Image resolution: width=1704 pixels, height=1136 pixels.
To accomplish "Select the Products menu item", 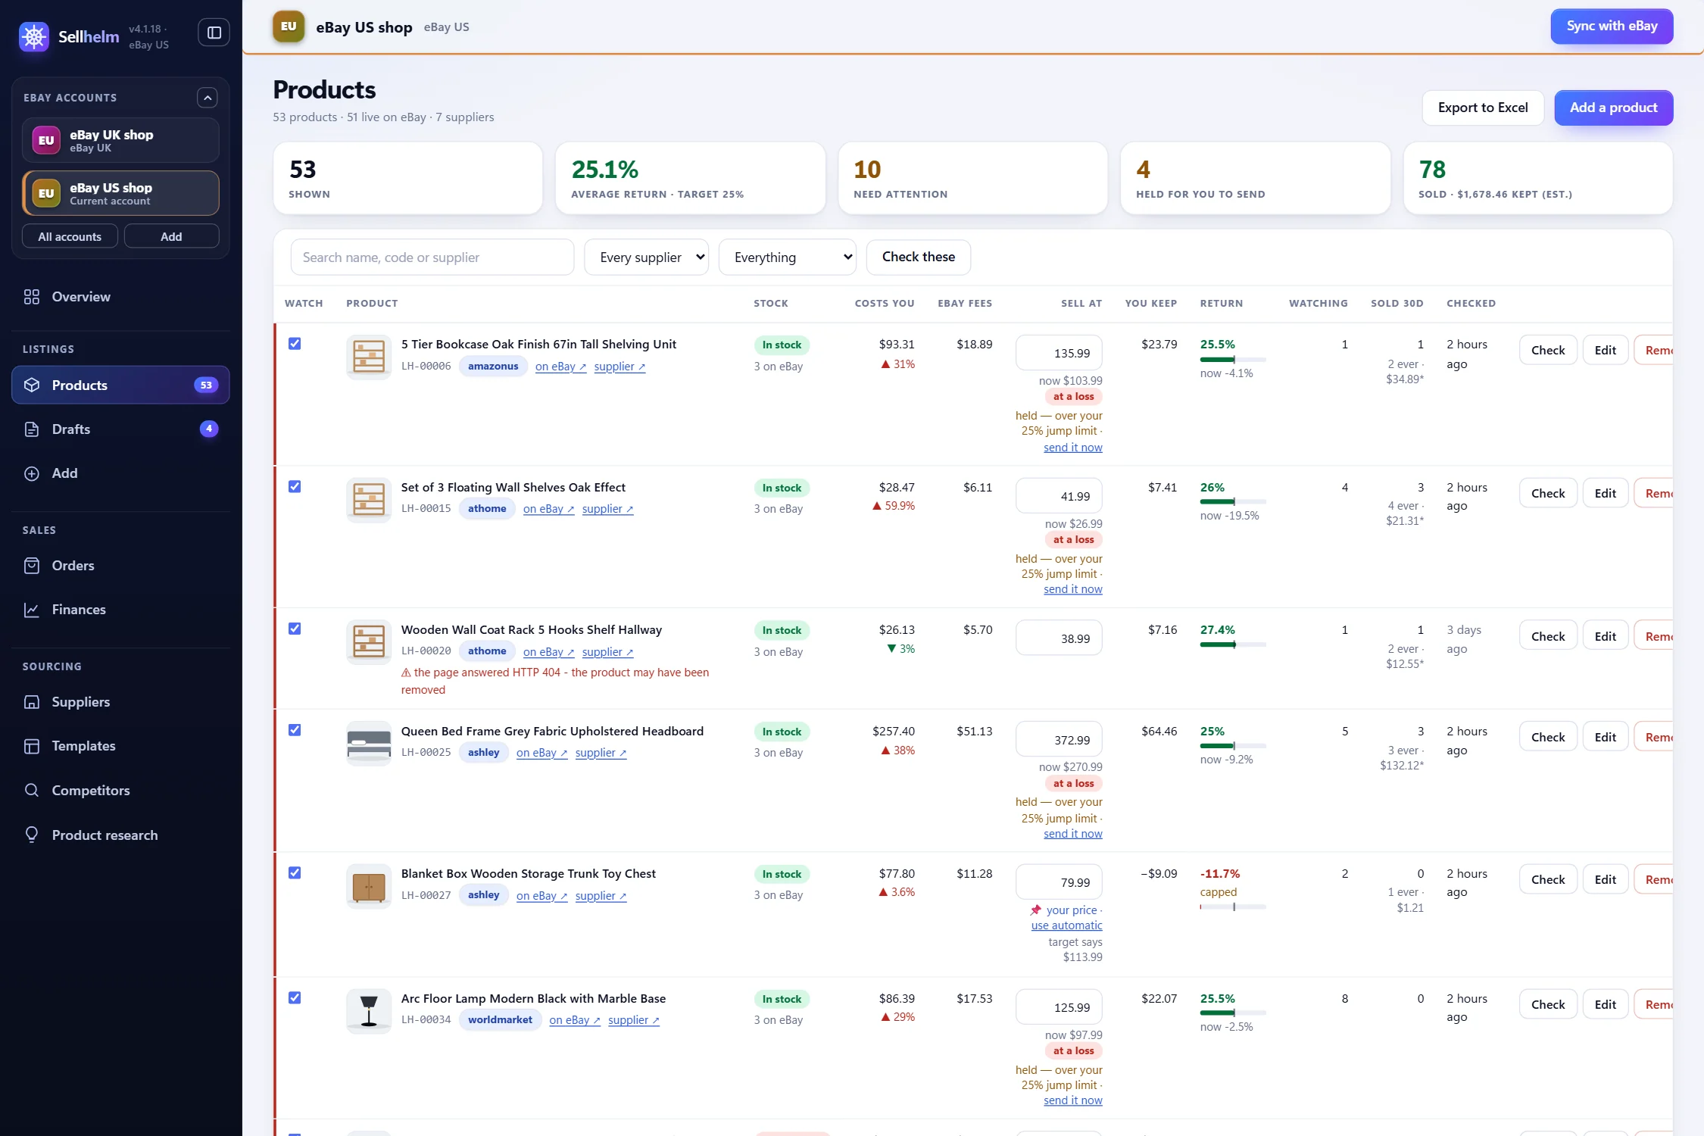I will (120, 385).
